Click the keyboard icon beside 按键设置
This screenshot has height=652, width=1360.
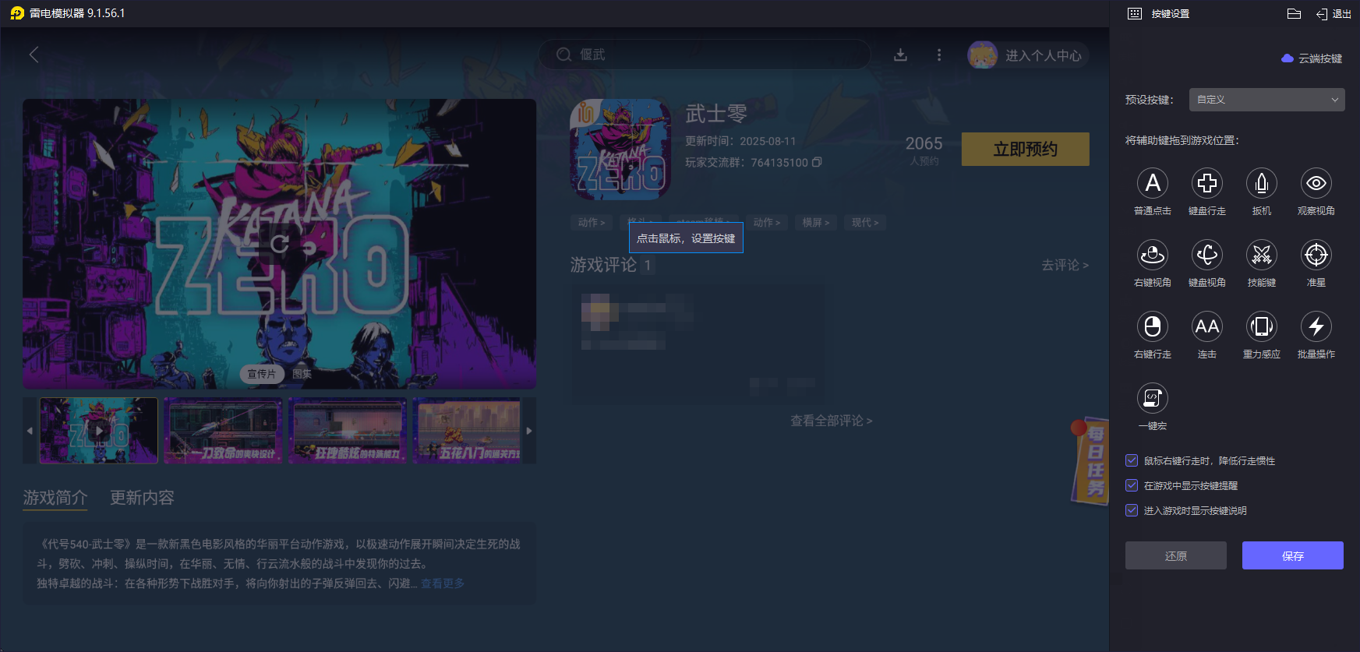click(x=1135, y=13)
